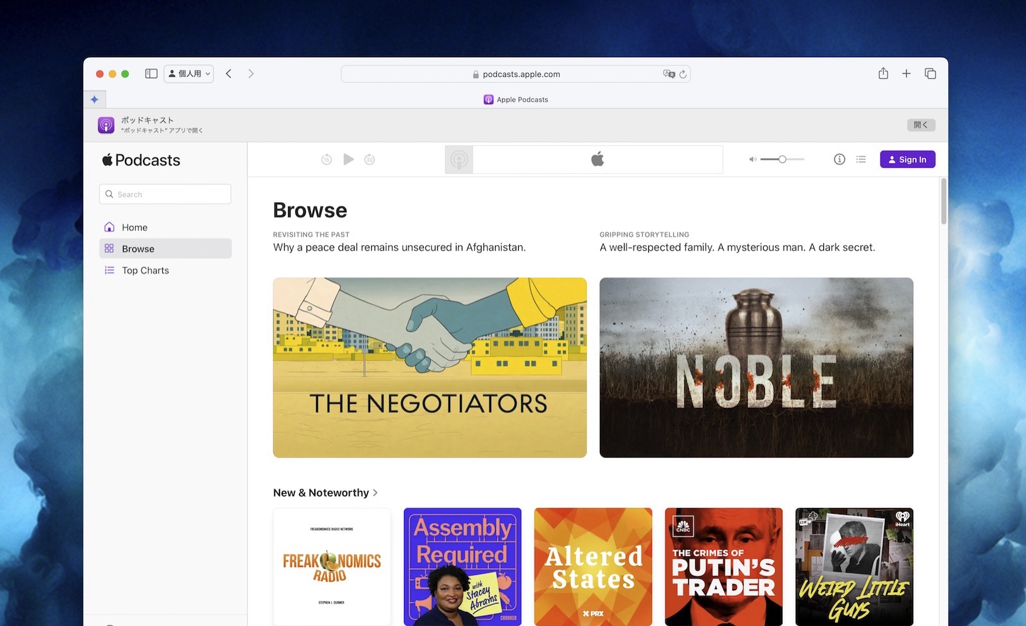Screen dimensions: 1026x626
Task: Open the Share menu
Action: [x=883, y=74]
